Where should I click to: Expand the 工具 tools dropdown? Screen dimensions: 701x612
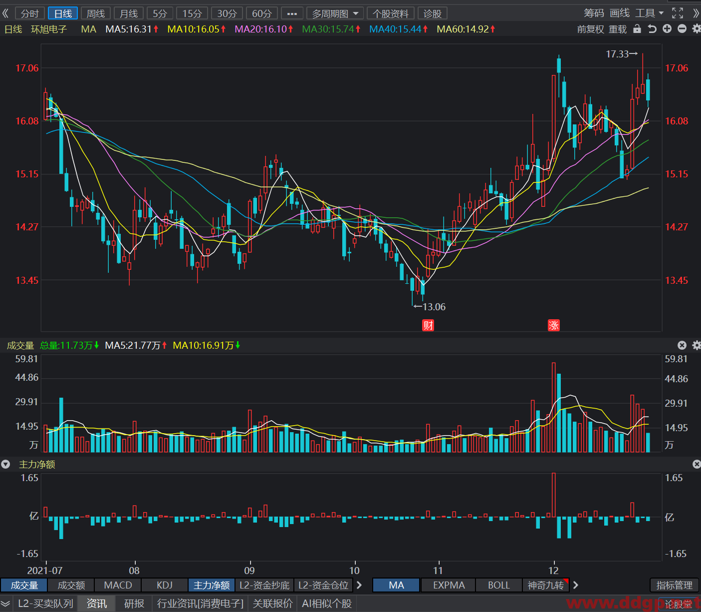(x=650, y=13)
